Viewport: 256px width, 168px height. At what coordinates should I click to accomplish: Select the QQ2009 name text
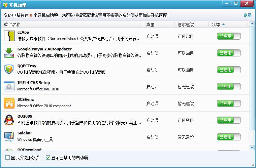pyautogui.click(x=25, y=116)
